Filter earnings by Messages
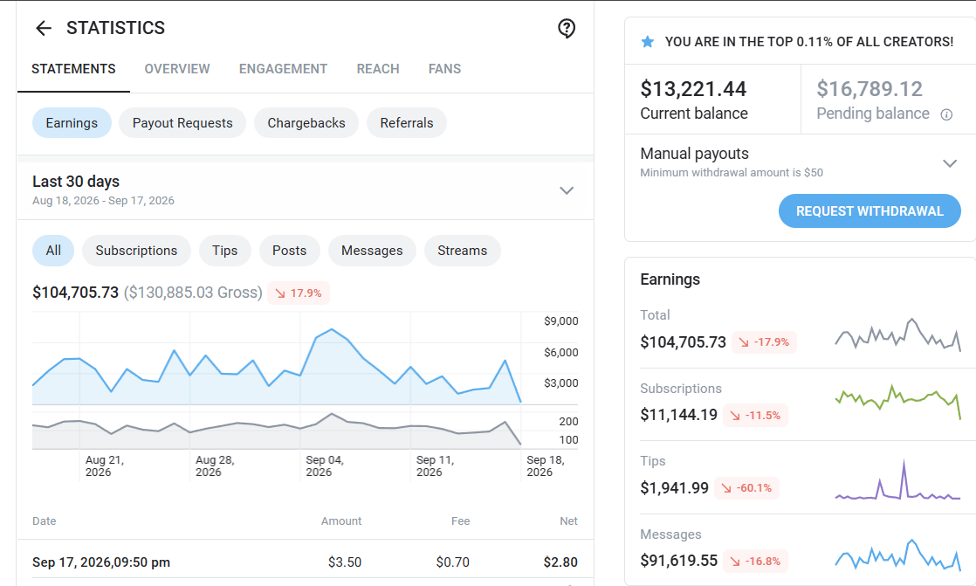 click(x=372, y=251)
